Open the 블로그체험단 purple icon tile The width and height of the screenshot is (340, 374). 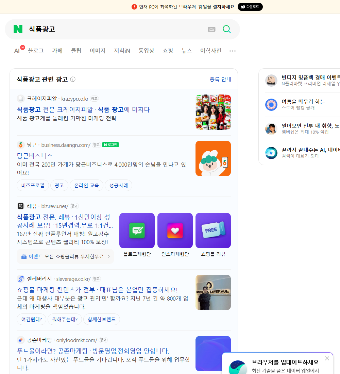(137, 231)
